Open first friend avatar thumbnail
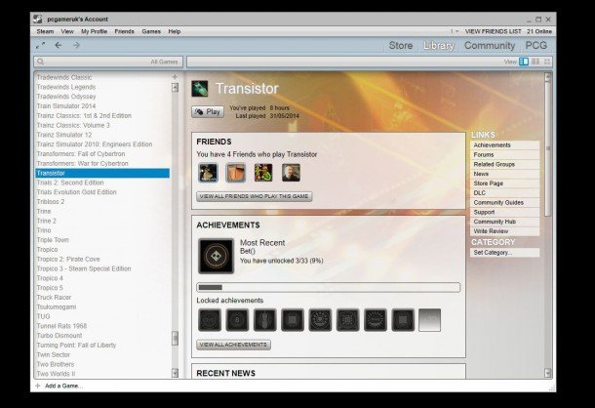This screenshot has height=408, width=595. pyautogui.click(x=209, y=173)
